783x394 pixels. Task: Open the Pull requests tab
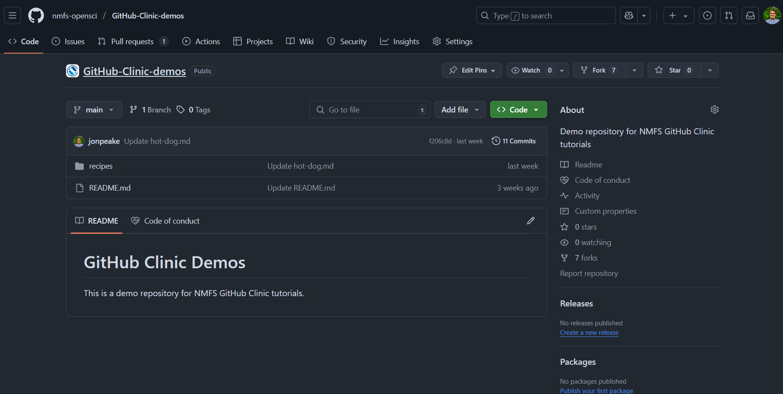click(133, 41)
